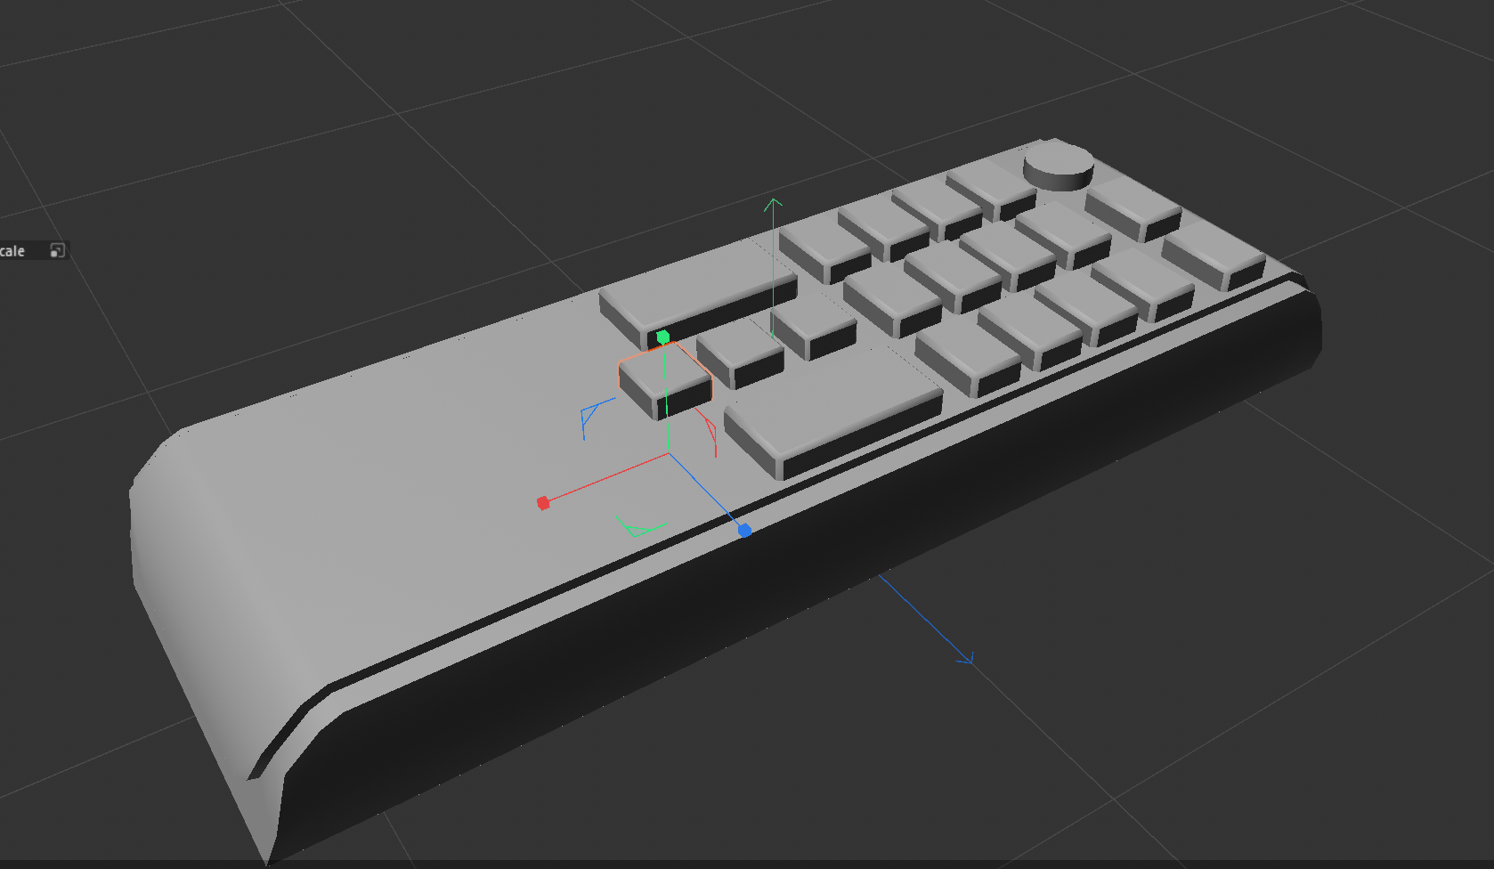Select the green Y-axis scale handle cube

coord(663,337)
